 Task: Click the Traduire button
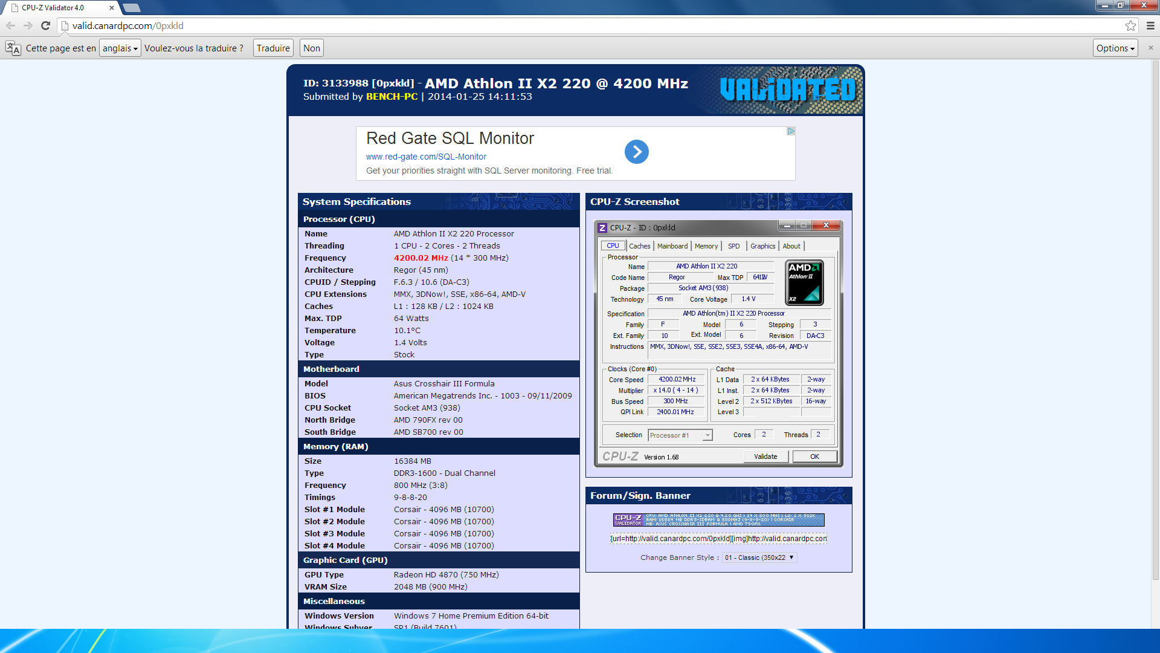point(273,48)
